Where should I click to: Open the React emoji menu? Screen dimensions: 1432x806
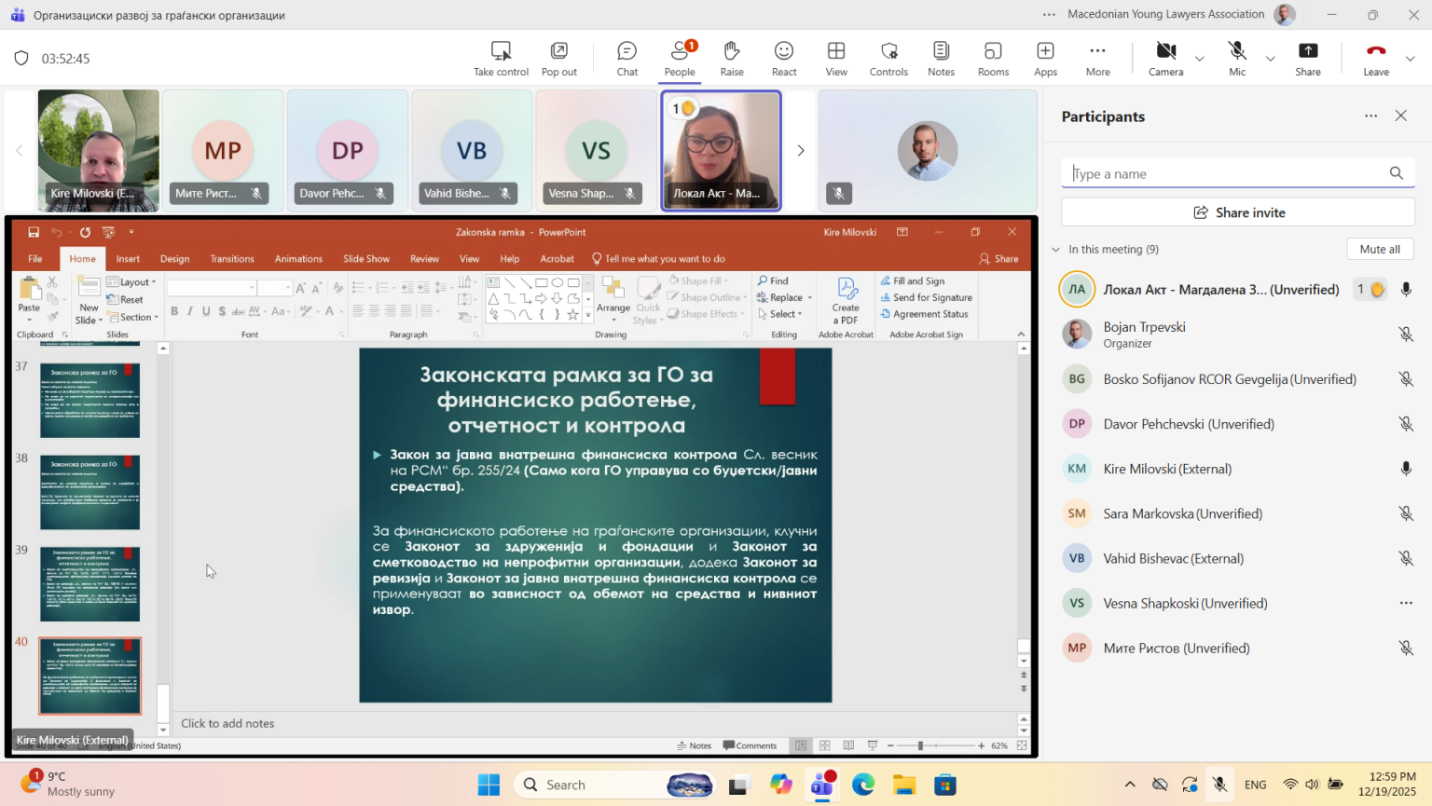tap(784, 58)
